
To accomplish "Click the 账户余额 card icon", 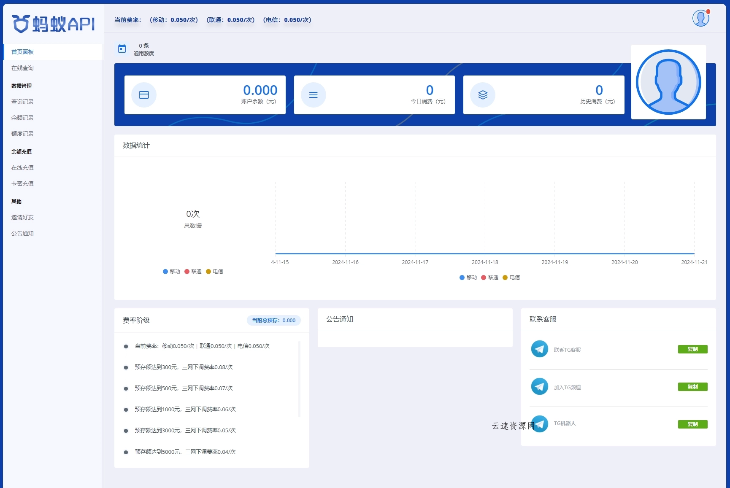I will (x=144, y=95).
